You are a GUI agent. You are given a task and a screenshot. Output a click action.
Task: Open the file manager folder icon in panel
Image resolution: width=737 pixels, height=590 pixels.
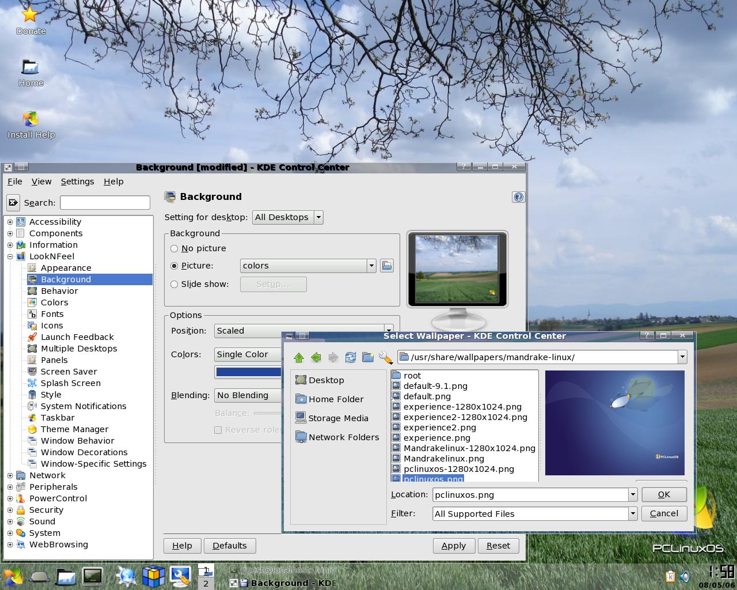coord(66,576)
